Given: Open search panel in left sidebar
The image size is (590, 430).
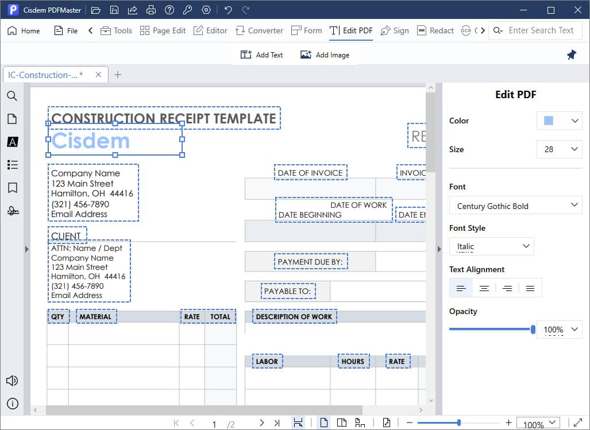Looking at the screenshot, I should coord(12,96).
